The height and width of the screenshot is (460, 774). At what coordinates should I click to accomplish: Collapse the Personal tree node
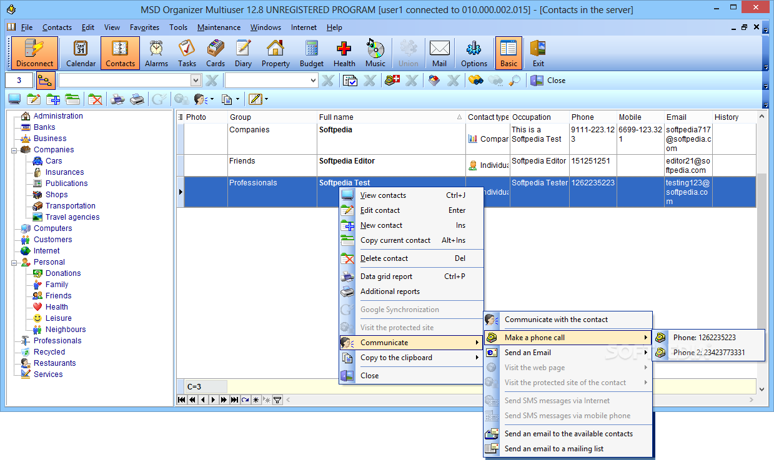14,262
